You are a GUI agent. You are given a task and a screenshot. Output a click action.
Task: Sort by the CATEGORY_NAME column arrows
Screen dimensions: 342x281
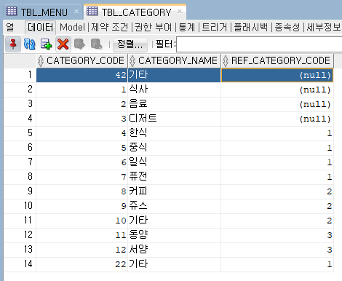(132, 60)
